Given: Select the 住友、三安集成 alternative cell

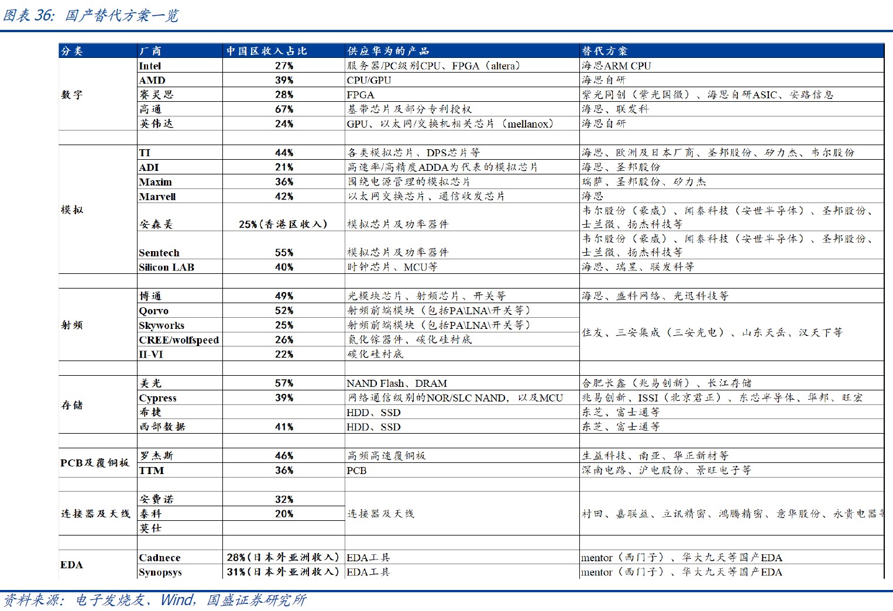Looking at the screenshot, I should 731,332.
